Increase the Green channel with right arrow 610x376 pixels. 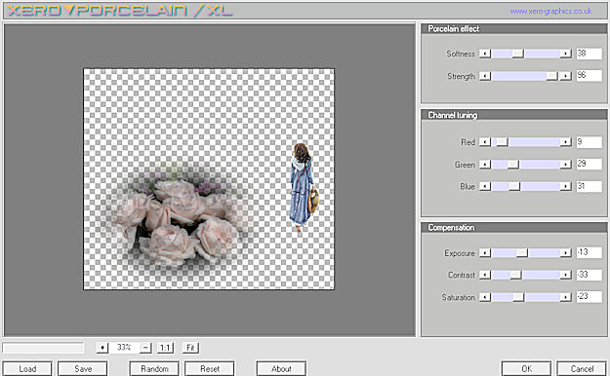pos(566,165)
